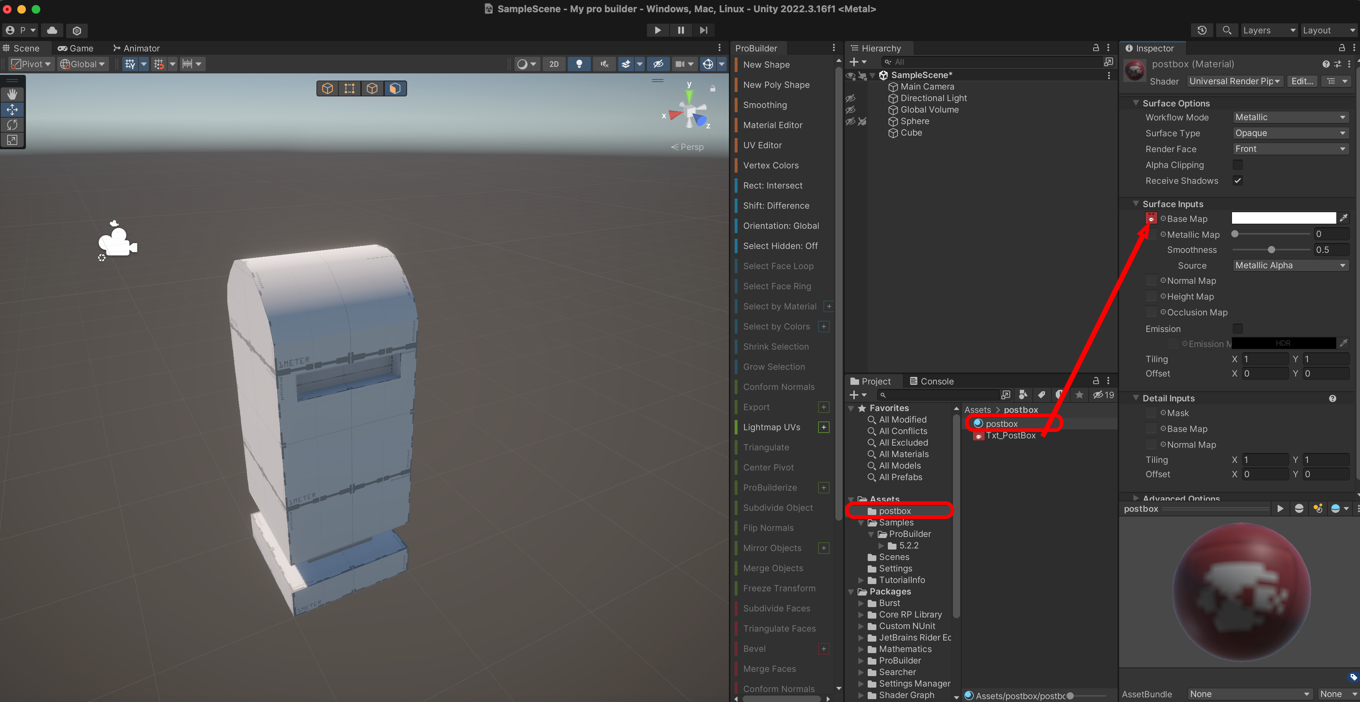Click the Base Map color eyedropper
This screenshot has height=702, width=1360.
pos(1343,218)
